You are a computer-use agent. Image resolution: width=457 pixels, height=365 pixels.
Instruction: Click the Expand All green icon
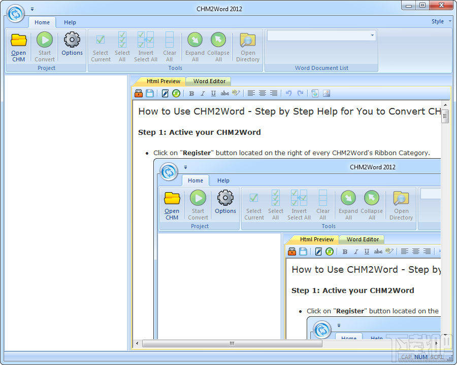coord(195,40)
